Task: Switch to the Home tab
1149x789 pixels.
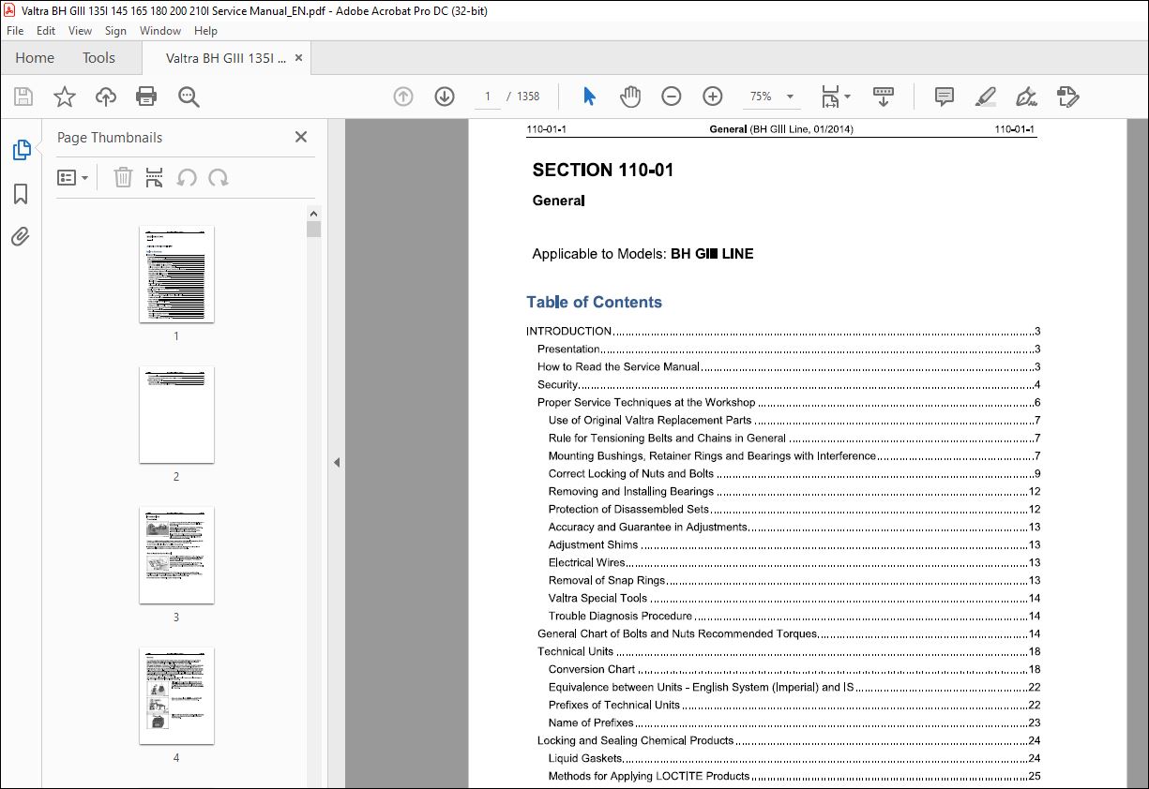Action: 35,58
